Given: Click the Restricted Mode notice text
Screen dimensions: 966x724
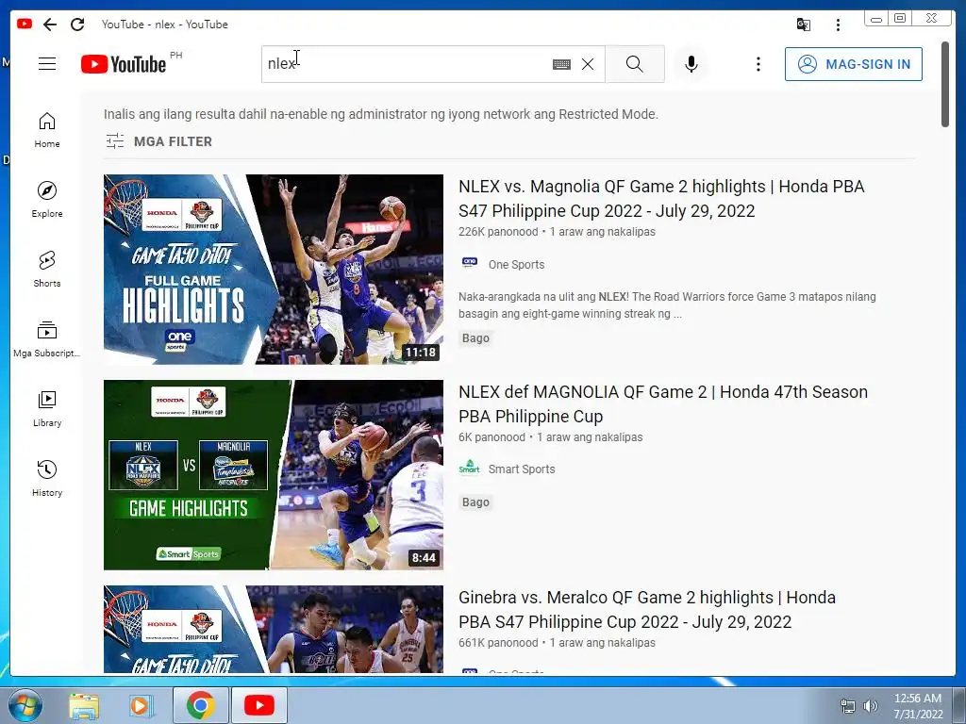Looking at the screenshot, I should [381, 114].
